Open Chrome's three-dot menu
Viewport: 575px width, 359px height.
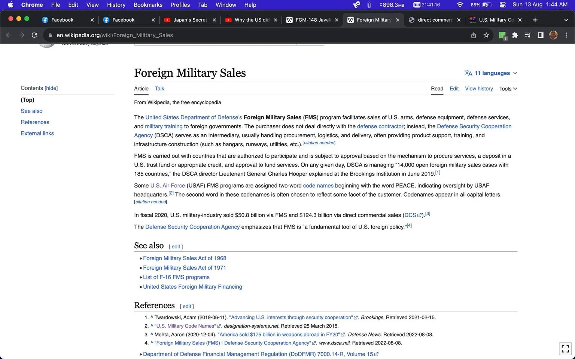(566, 35)
